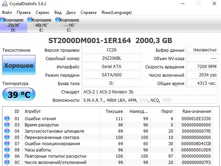The height and width of the screenshot is (166, 221).
Task: Click the Порог column header
Action: coord(163,111)
